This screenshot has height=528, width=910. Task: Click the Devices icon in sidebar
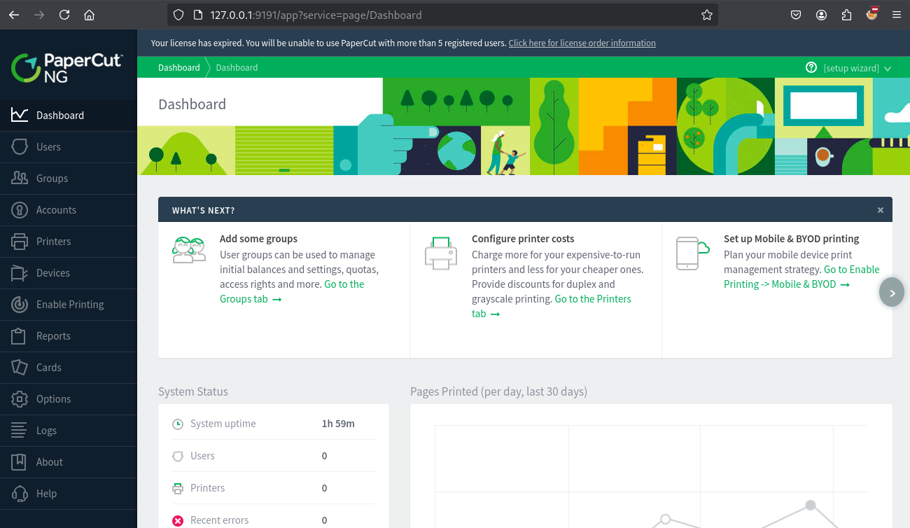point(20,272)
